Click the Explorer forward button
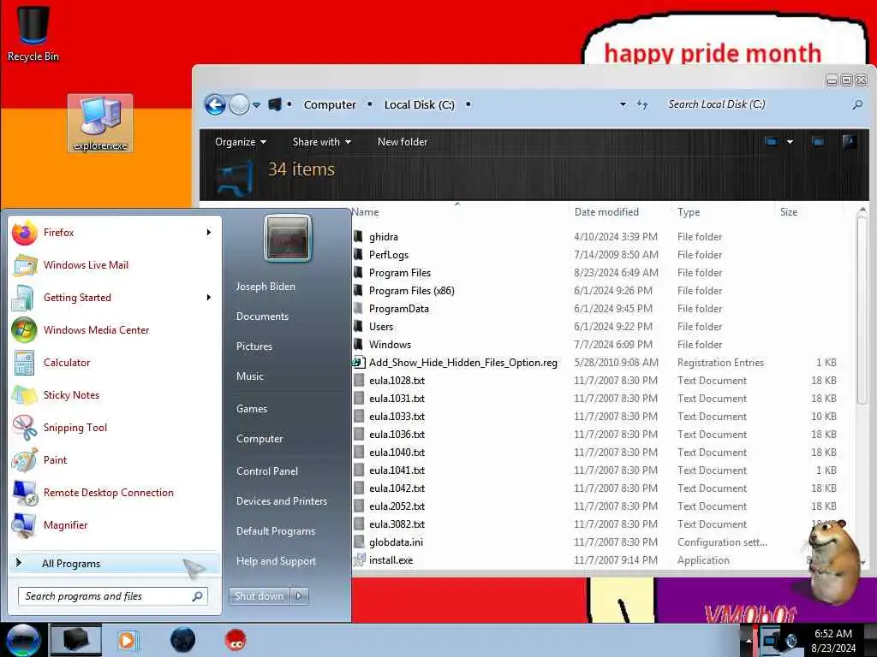Viewport: 877px width, 657px height. tap(240, 104)
